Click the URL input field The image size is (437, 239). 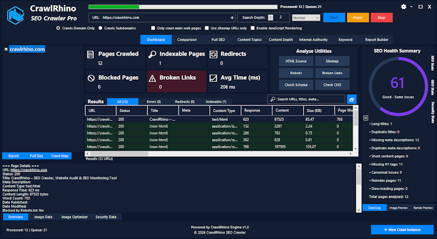coord(162,17)
